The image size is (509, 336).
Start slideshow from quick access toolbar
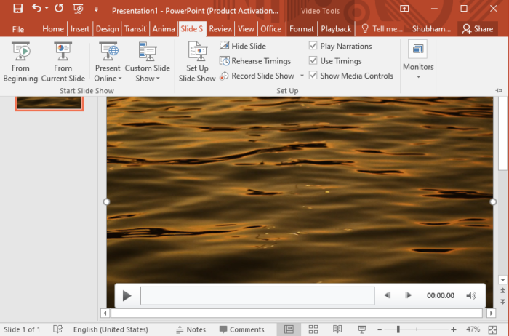78,9
